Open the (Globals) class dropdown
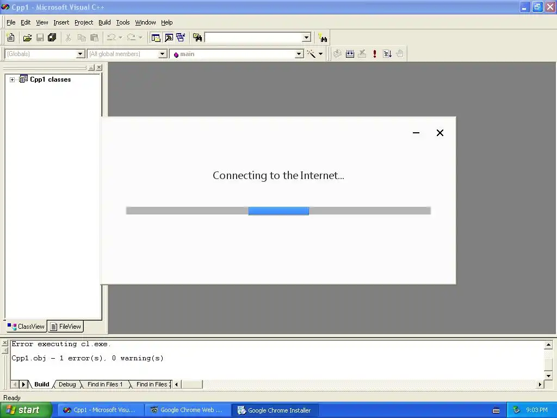Screen dimensions: 557x418 pyautogui.click(x=81, y=54)
